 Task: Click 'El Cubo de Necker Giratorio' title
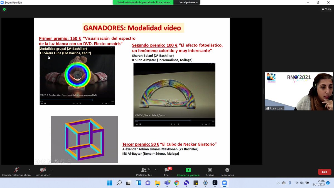click(188, 144)
